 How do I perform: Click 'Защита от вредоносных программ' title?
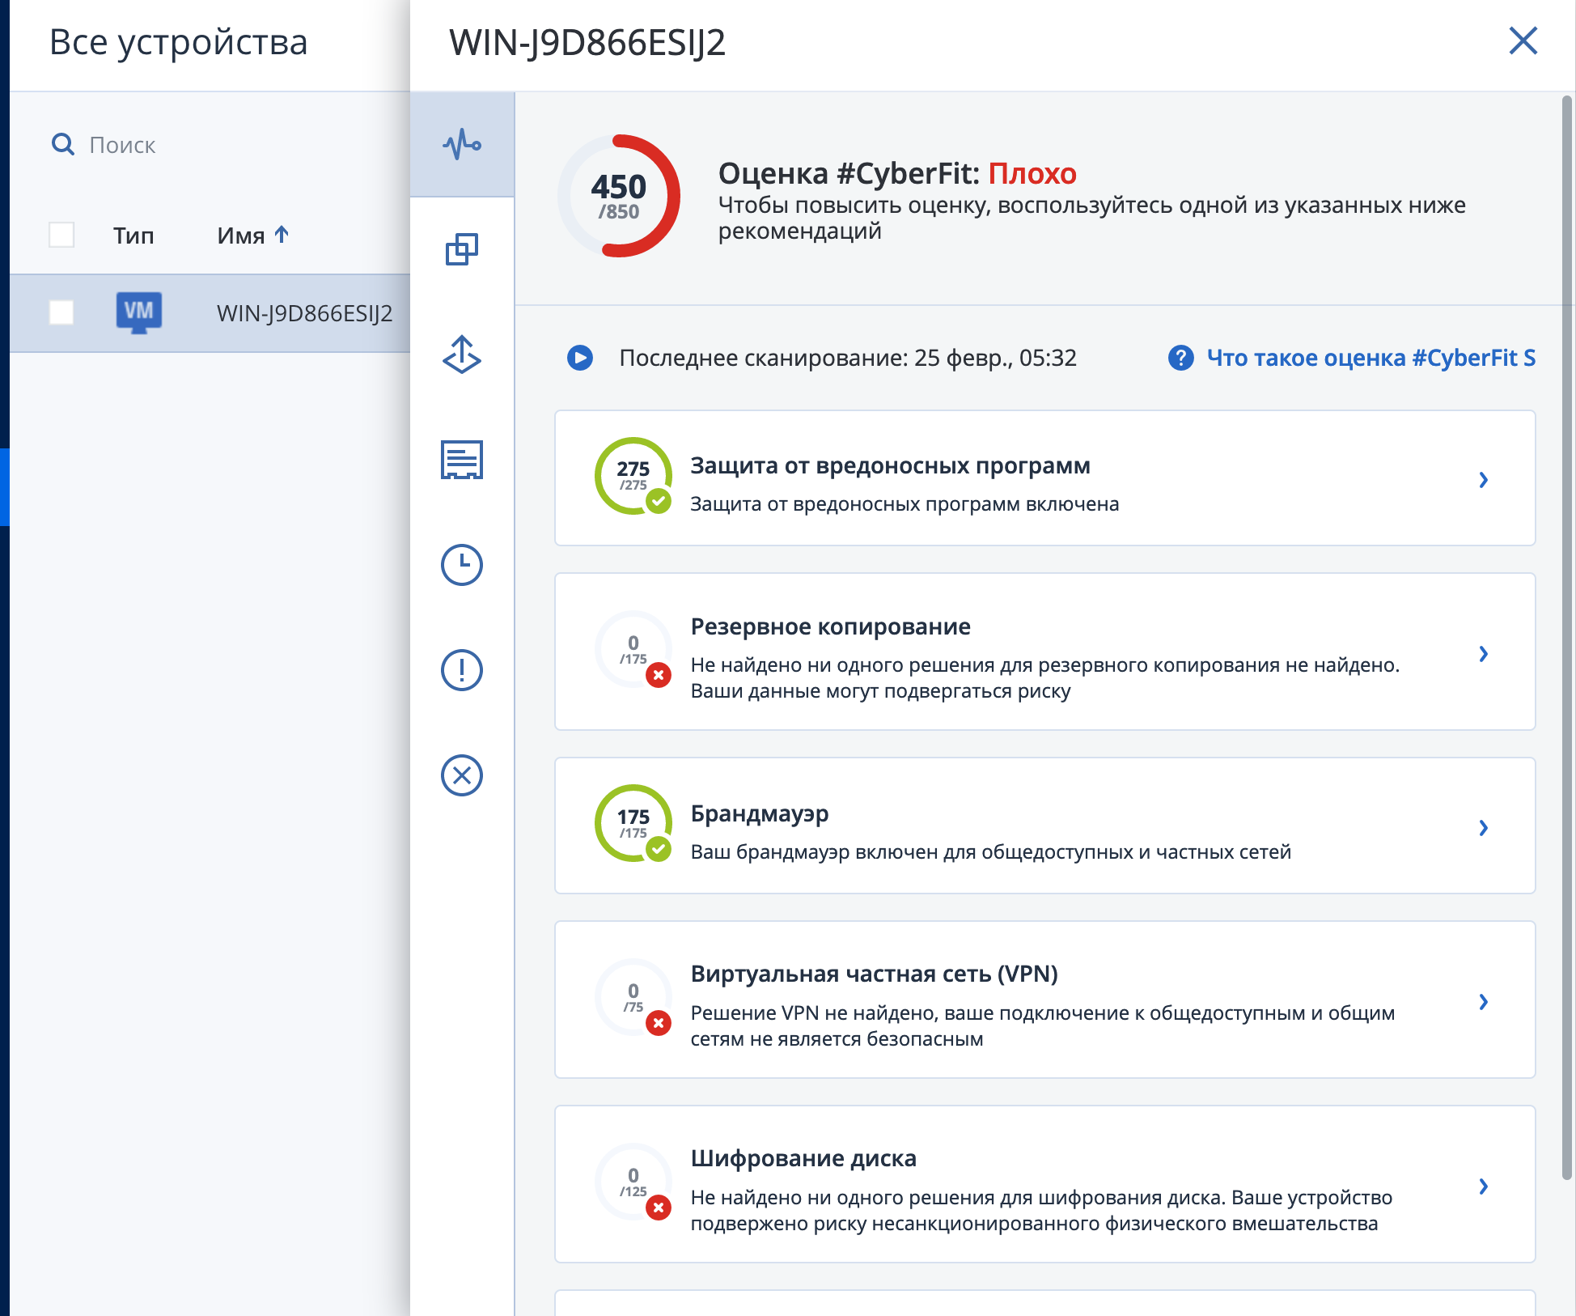coord(890,466)
